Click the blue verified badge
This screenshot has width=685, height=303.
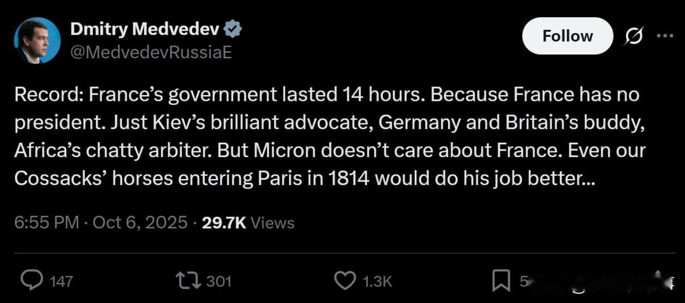click(233, 29)
